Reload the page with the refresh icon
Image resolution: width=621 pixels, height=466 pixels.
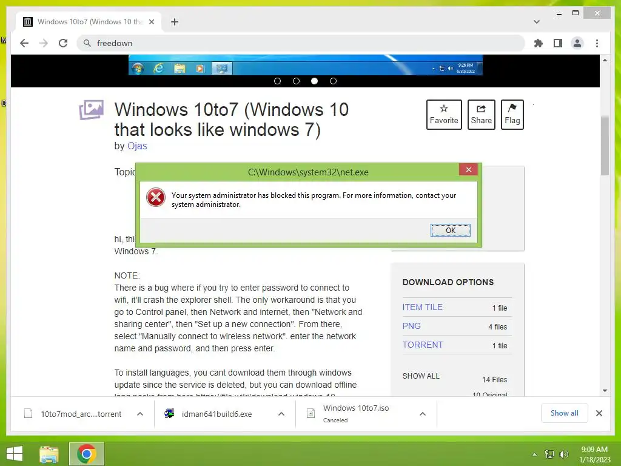coord(63,43)
